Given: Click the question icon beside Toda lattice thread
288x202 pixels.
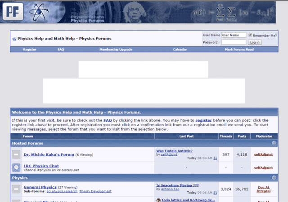Looking at the screenshot, I should [x=158, y=200].
